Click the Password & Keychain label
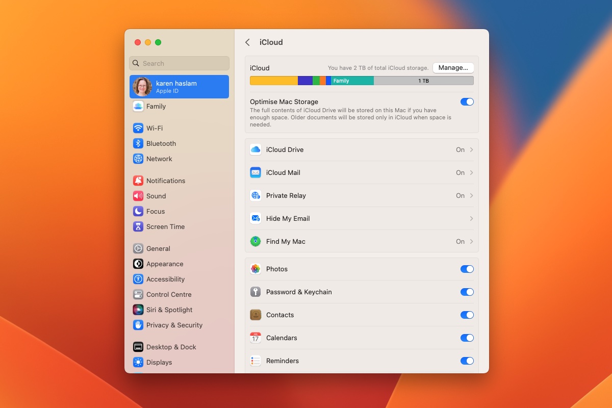Viewport: 612px width, 408px height. tap(299, 292)
